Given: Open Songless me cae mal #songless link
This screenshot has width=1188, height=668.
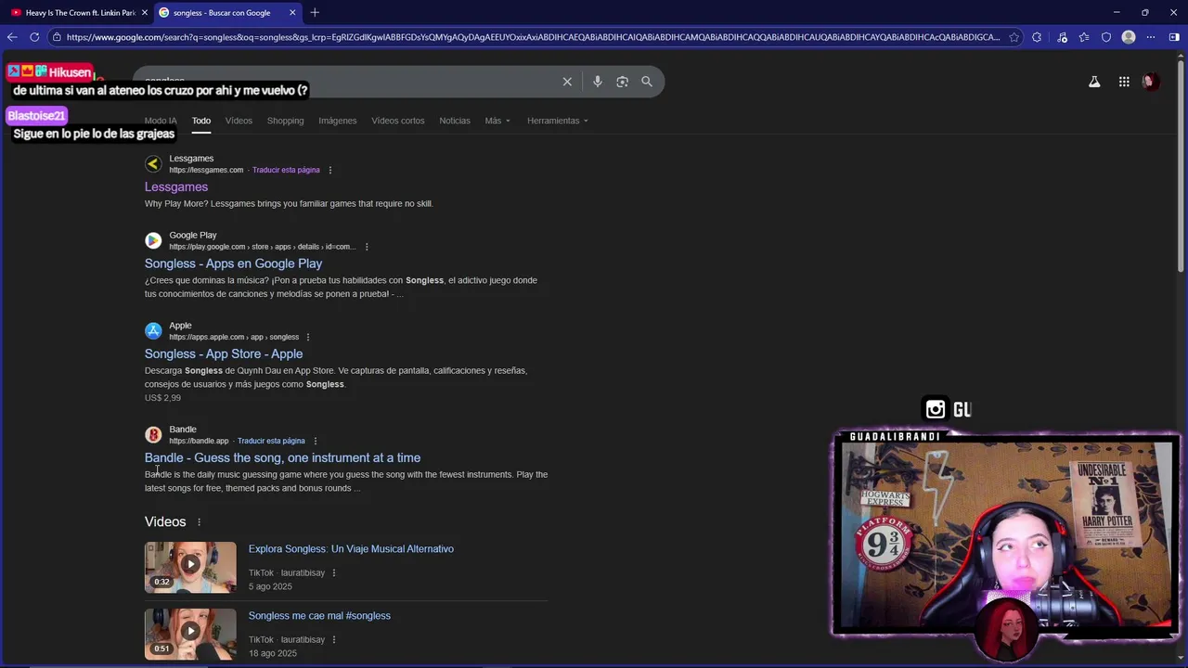Looking at the screenshot, I should pos(319,616).
